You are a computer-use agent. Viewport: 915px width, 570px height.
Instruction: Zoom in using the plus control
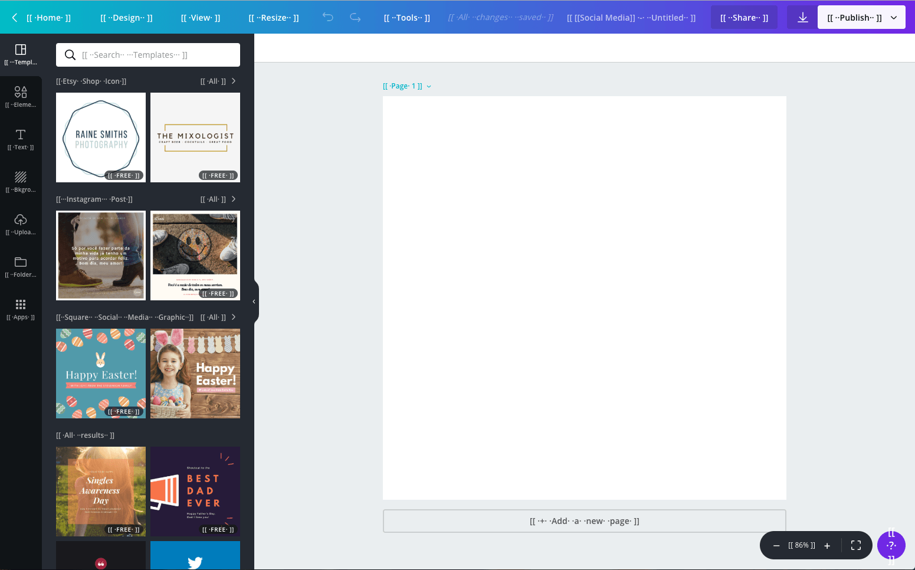click(x=827, y=545)
